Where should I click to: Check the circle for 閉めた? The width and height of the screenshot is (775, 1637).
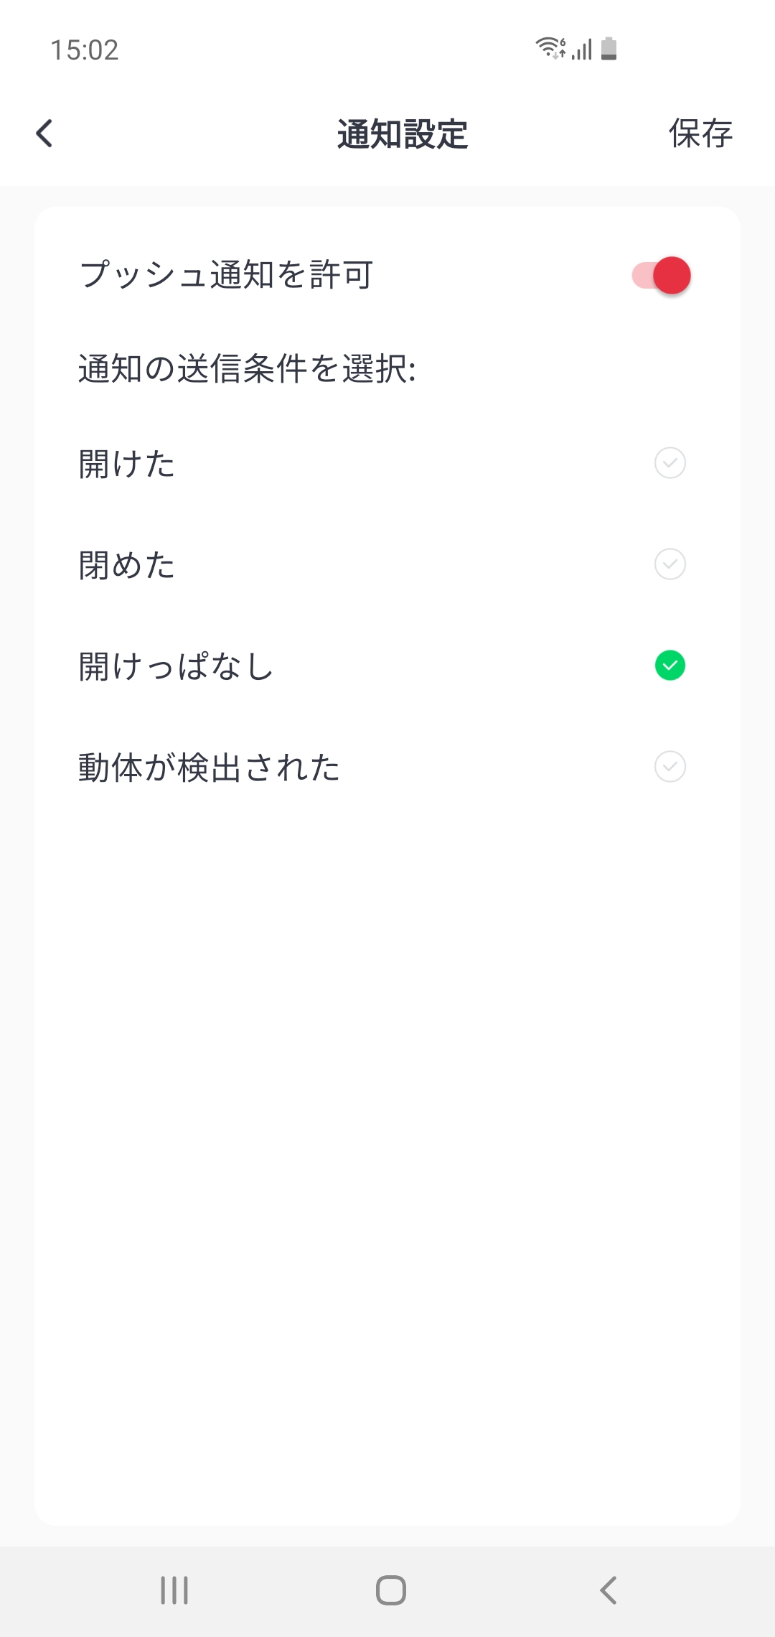[670, 564]
